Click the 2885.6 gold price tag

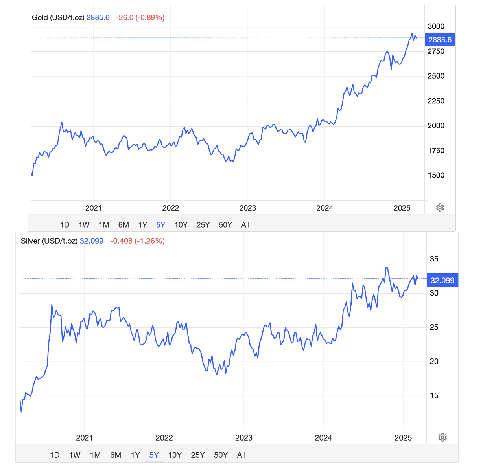pos(440,40)
